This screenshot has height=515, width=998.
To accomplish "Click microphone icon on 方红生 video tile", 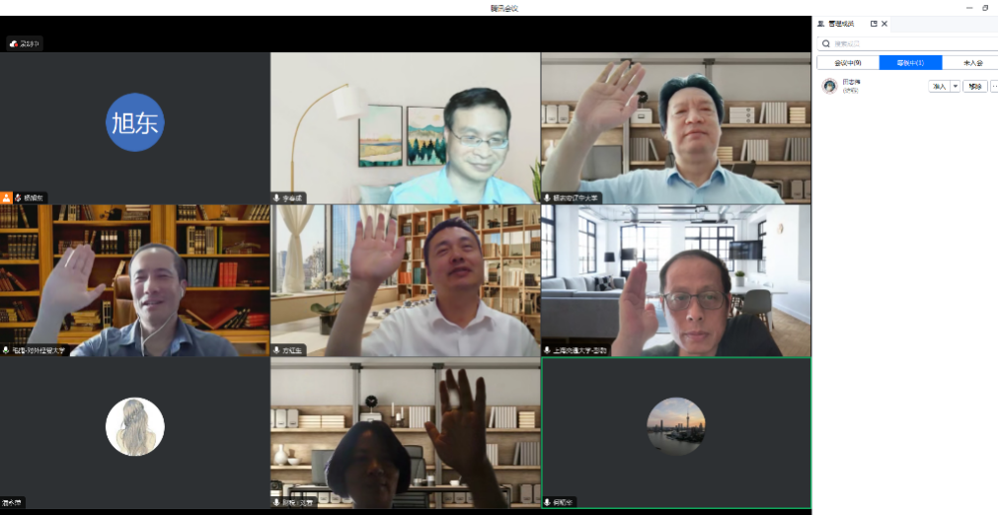I will [x=277, y=350].
